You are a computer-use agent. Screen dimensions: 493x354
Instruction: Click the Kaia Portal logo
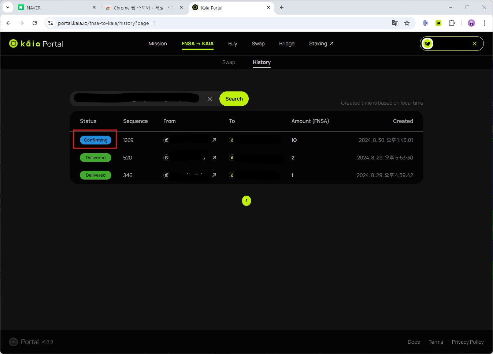tap(36, 44)
